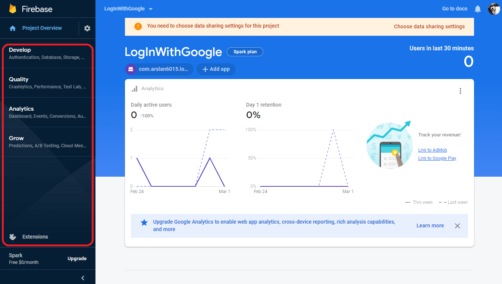Click the LogInWithGoogle project heading
The width and height of the screenshot is (502, 284).
(x=173, y=52)
